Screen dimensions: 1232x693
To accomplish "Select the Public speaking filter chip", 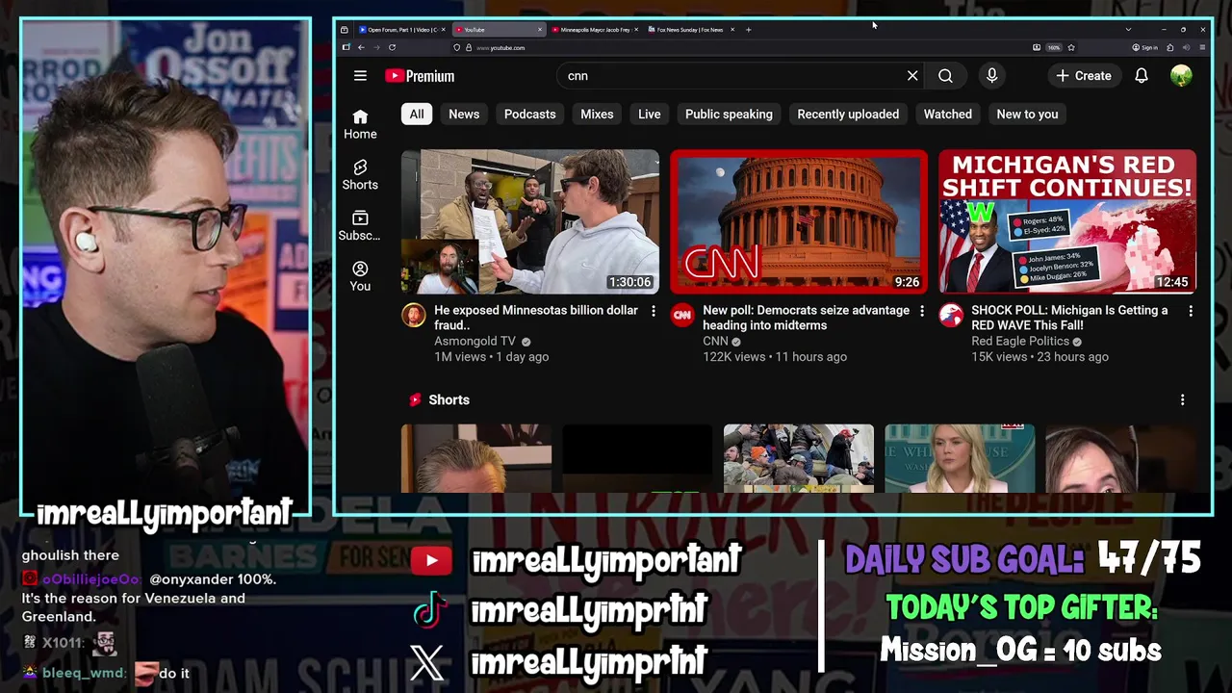I will click(729, 114).
